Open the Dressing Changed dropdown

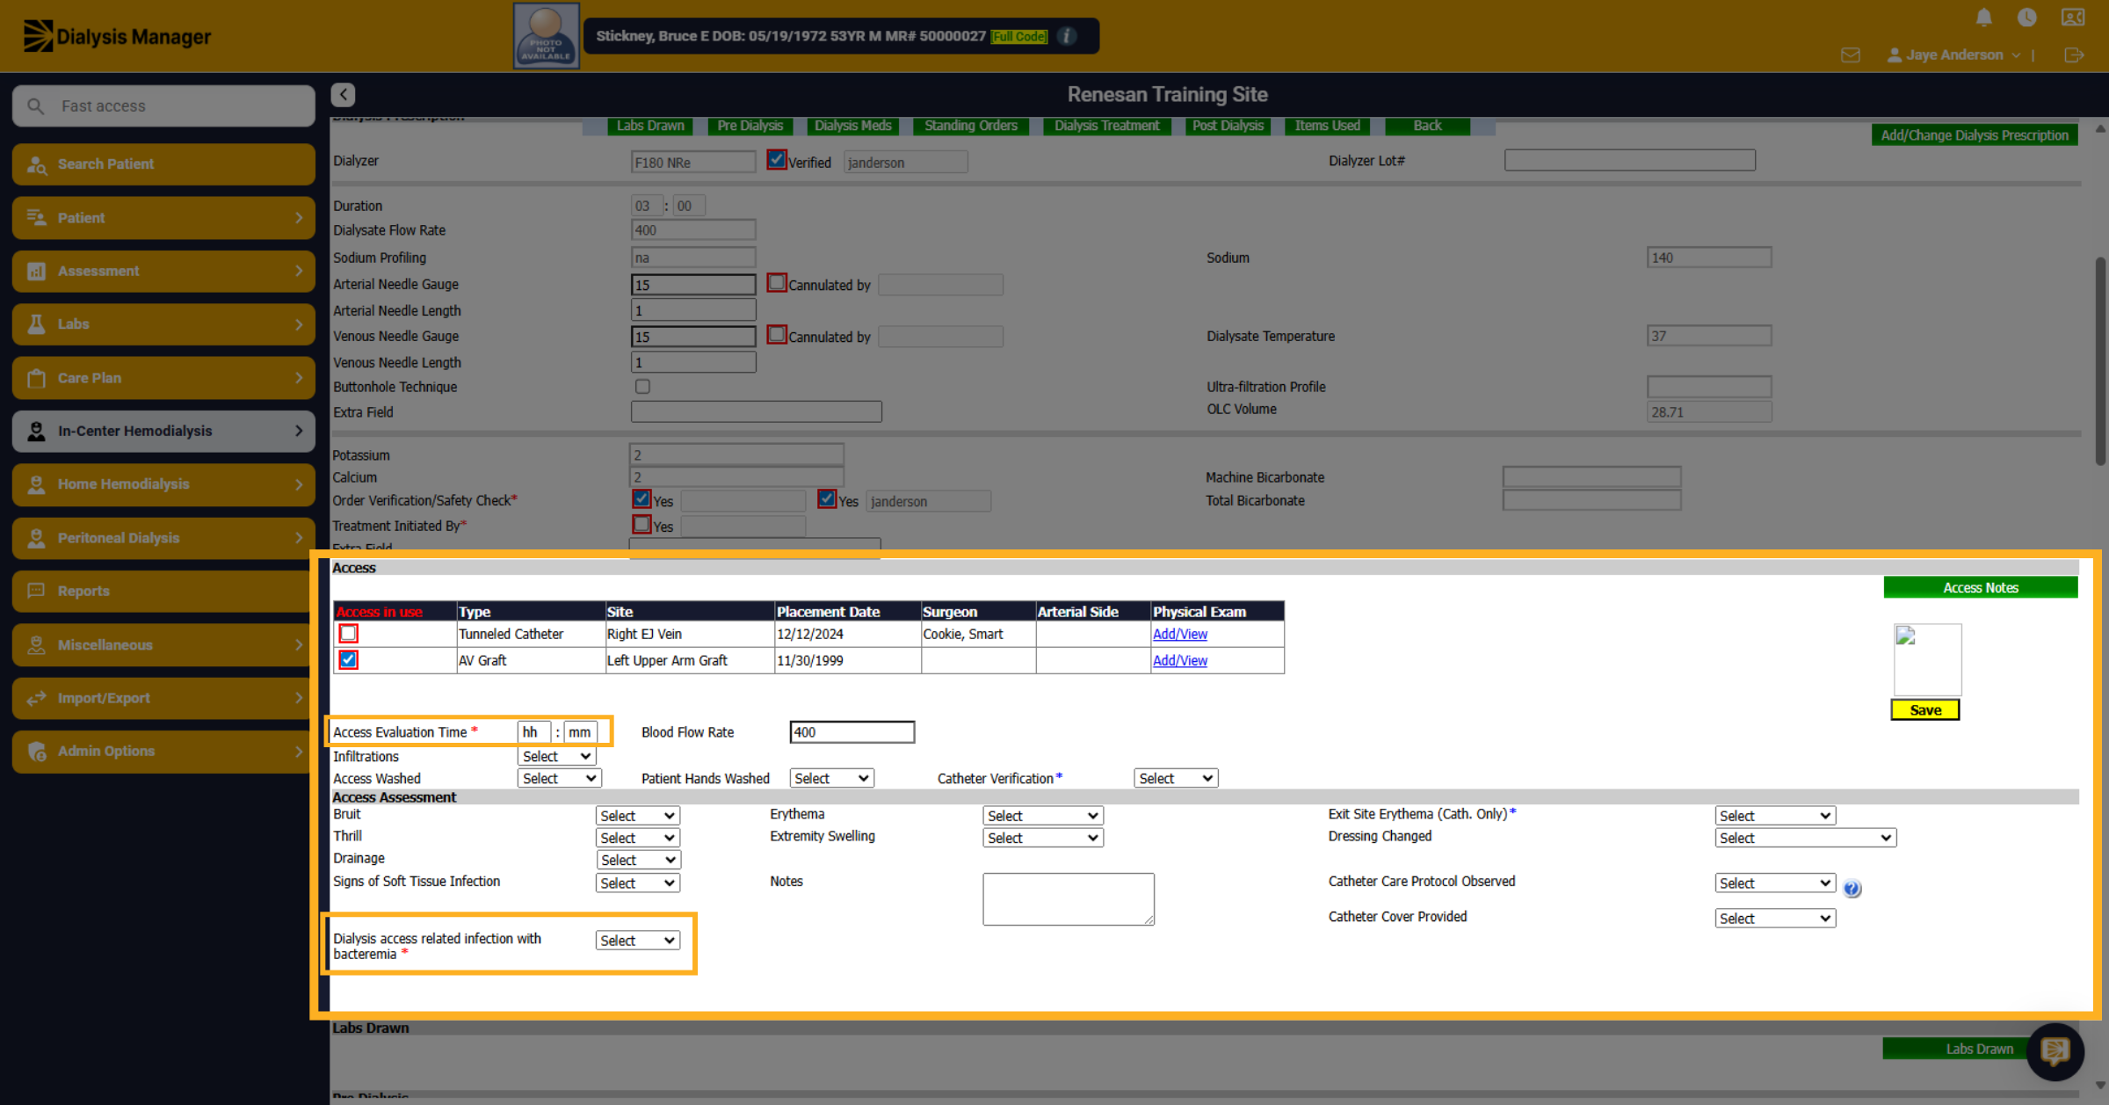click(1805, 838)
